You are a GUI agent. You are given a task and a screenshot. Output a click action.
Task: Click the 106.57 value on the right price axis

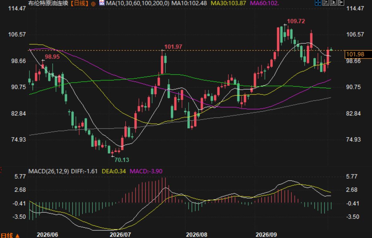(x=355, y=35)
